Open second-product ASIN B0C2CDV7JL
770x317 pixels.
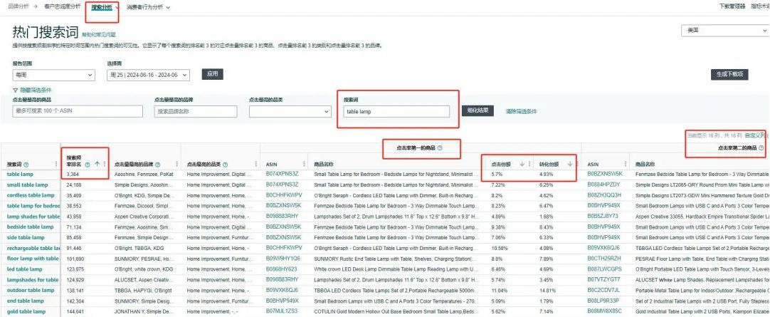(604, 290)
